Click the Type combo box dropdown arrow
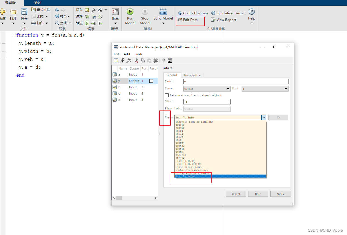The height and width of the screenshot is (235, 347). point(264,117)
